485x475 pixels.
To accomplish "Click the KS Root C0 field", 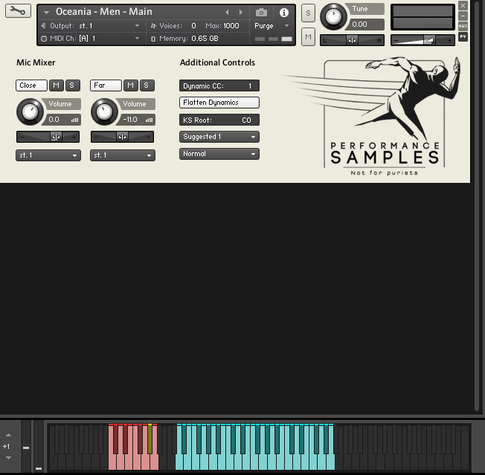I will [219, 120].
